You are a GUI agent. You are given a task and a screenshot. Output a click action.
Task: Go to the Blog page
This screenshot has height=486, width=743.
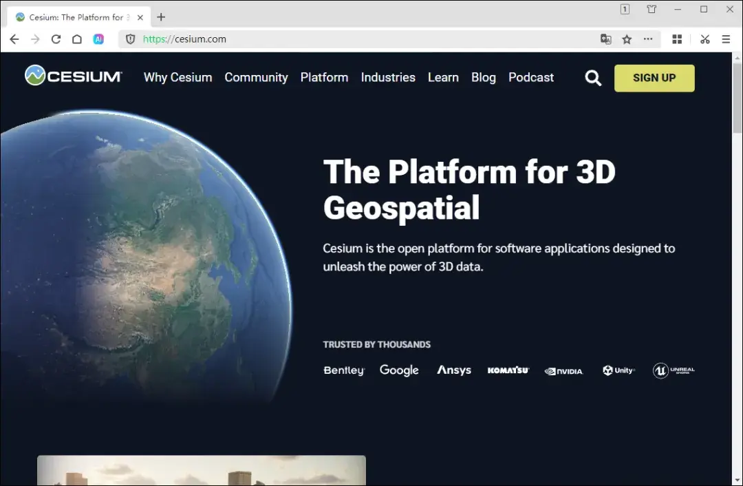coord(483,78)
